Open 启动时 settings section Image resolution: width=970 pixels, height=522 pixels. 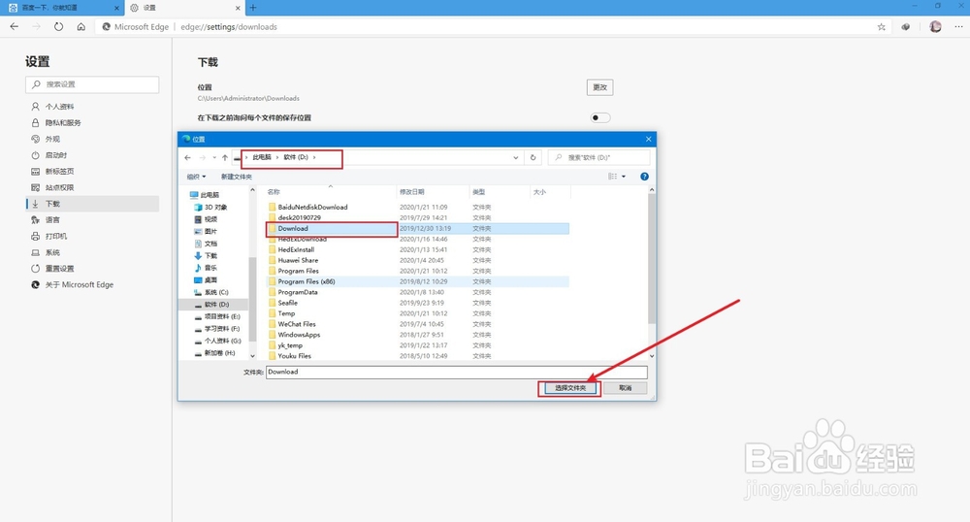coord(92,154)
